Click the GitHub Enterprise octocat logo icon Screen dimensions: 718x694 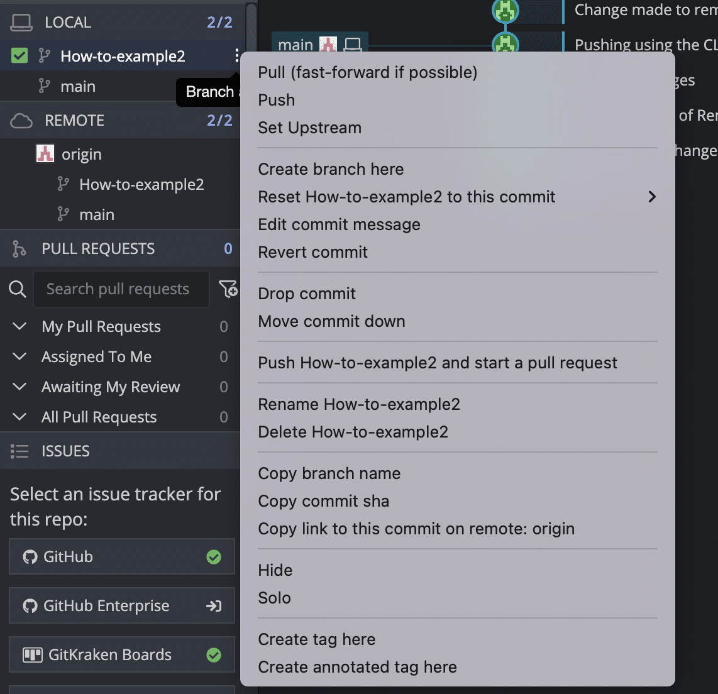tap(30, 606)
